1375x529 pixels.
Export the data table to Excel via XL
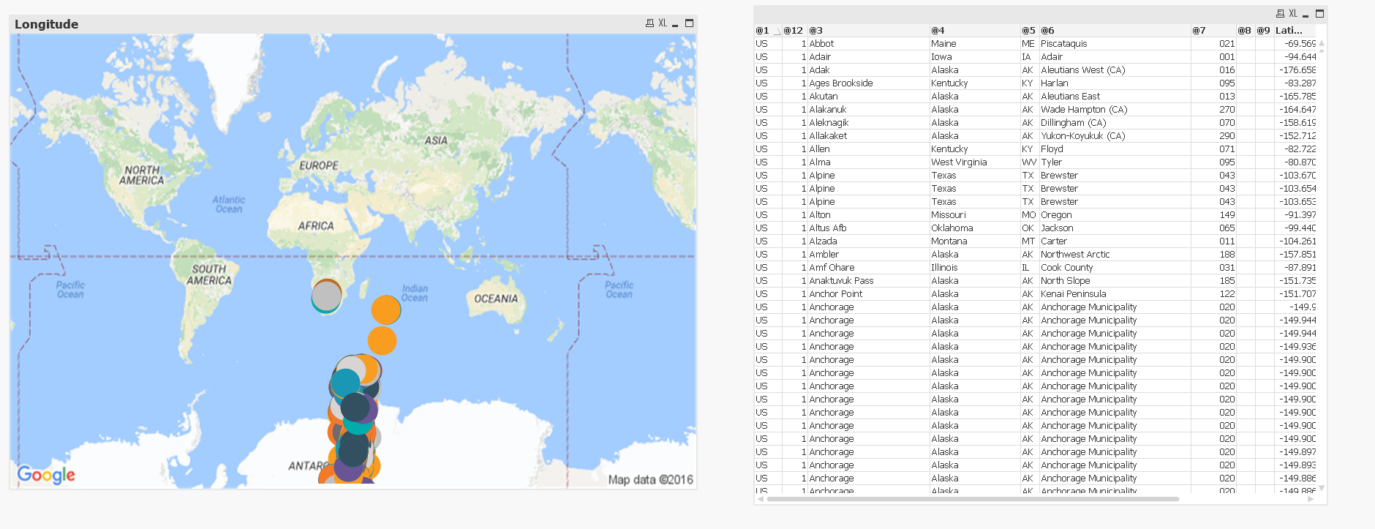[1293, 14]
